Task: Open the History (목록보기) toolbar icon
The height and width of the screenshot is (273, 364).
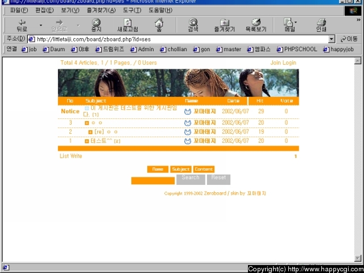Action: tap(256, 25)
